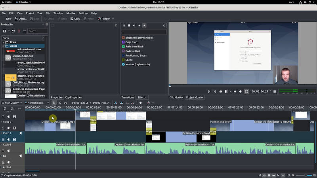This screenshot has width=317, height=178.
Task: Open Add Clip icon in Project Bin
Action: 4,31
